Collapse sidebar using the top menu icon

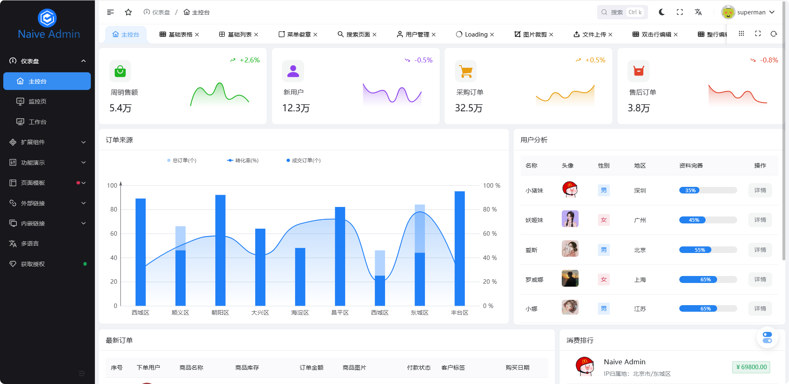(x=110, y=12)
